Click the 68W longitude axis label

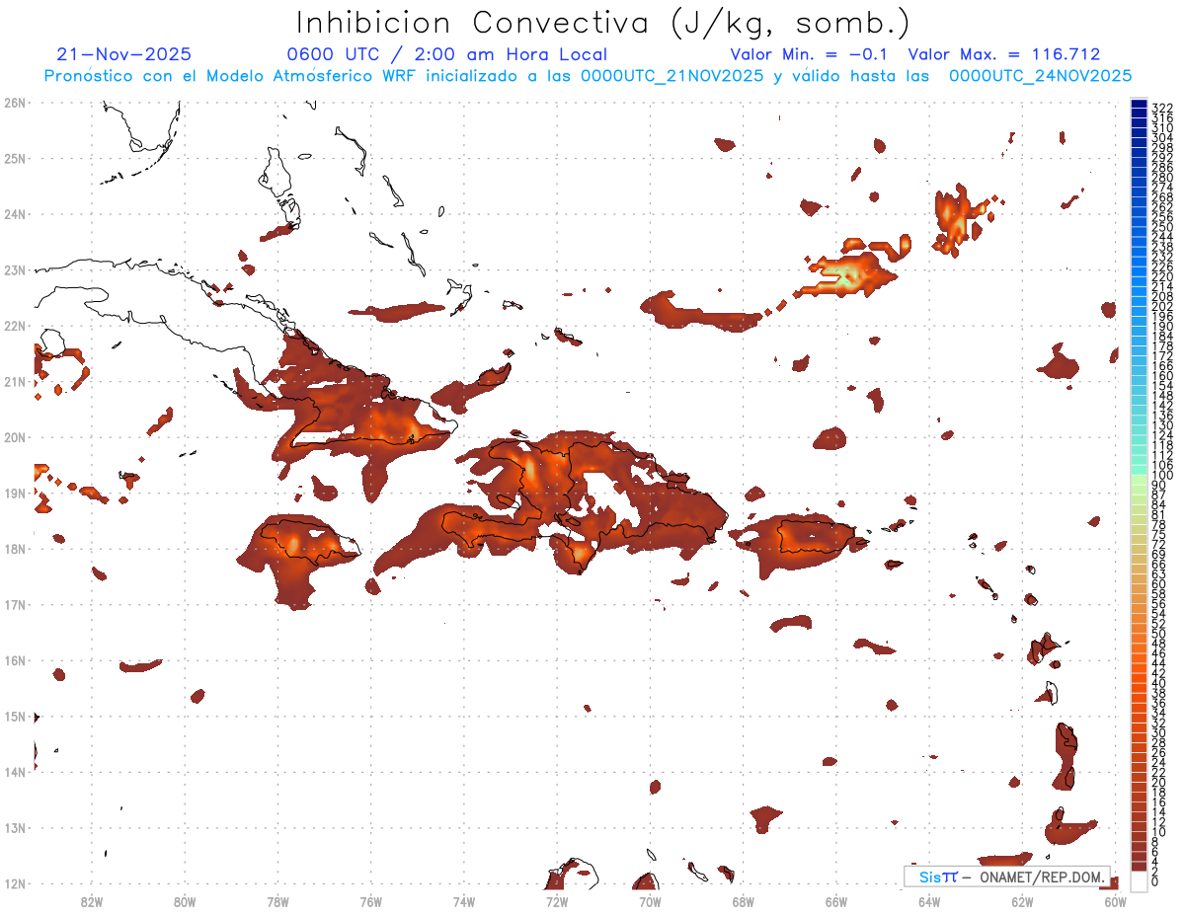point(743,901)
